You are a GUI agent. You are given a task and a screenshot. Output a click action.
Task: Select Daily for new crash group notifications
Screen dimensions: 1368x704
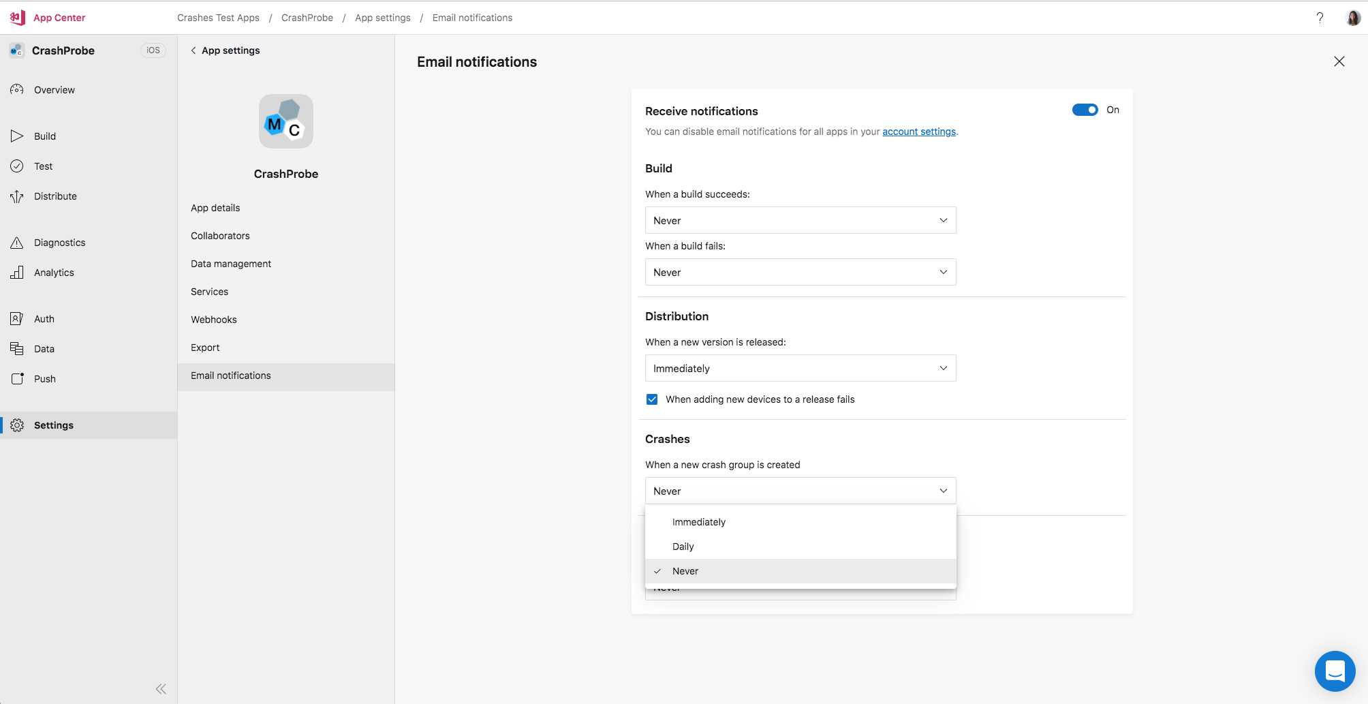pos(683,546)
